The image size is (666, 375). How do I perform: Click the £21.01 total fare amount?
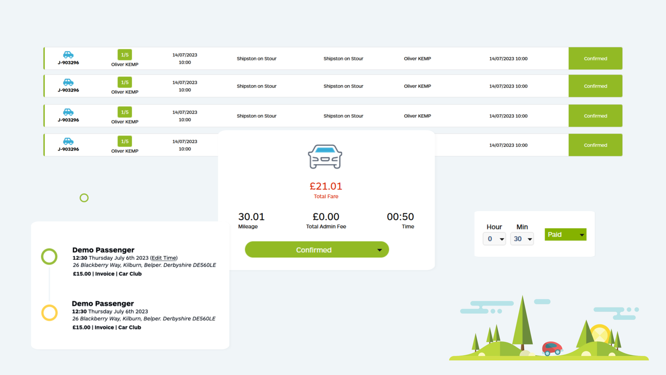coord(326,186)
